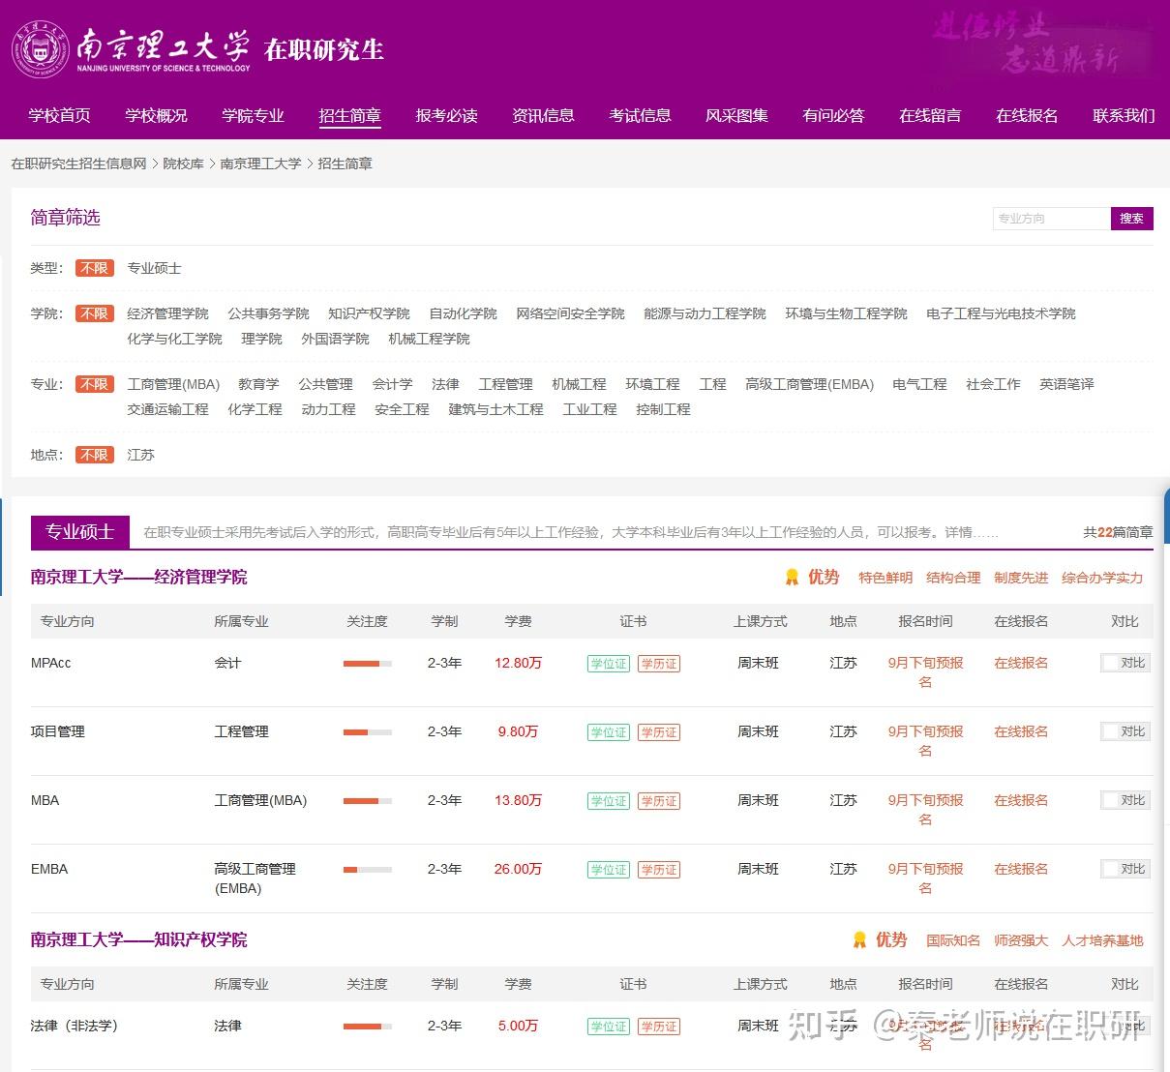Select 不限 for the 专业 filter
This screenshot has height=1072, width=1170.
coord(95,384)
